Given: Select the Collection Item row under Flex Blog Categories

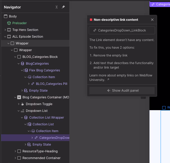Looking at the screenshot, I should 35,77.
